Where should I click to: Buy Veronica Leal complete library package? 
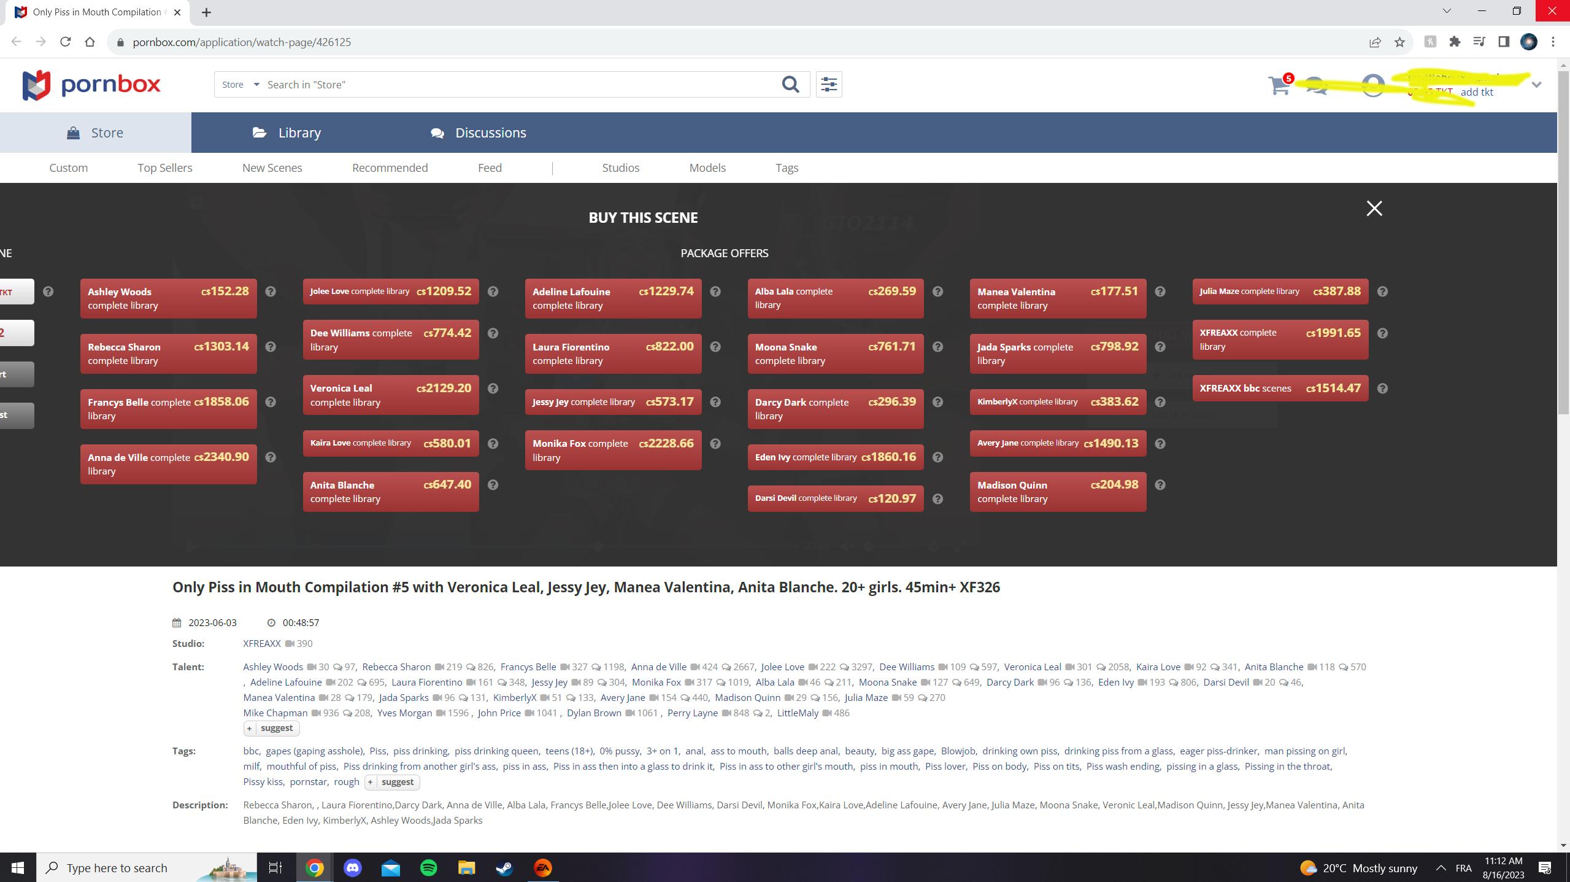[390, 395]
